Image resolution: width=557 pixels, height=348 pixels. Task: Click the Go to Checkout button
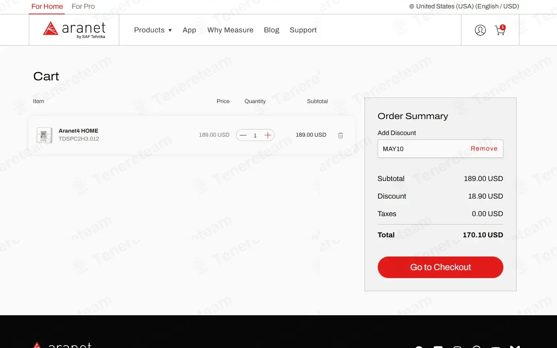click(x=441, y=267)
